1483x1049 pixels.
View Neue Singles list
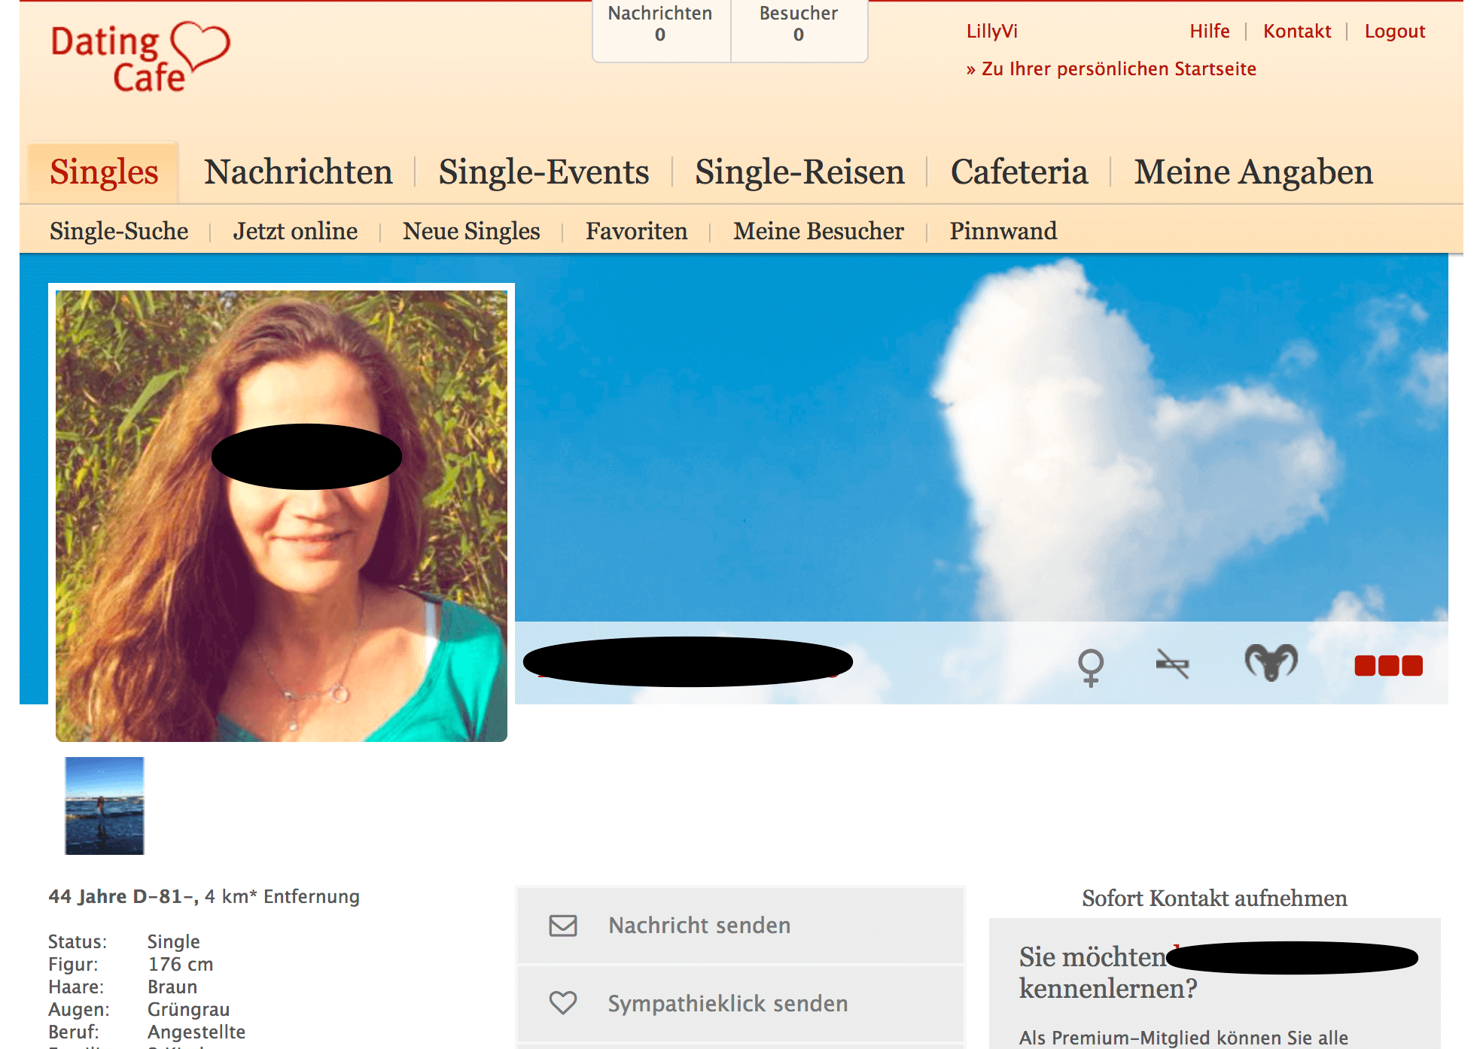click(471, 231)
